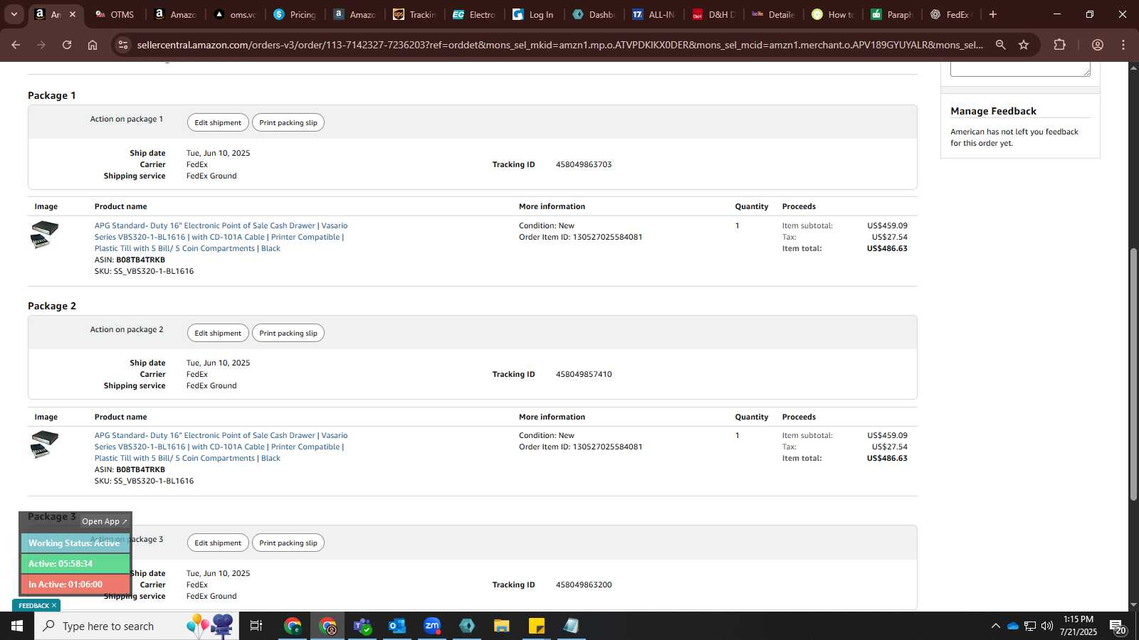This screenshot has width=1139, height=640.
Task: Select Package 1 ASIN B08TB4TRKB
Action: 140,260
